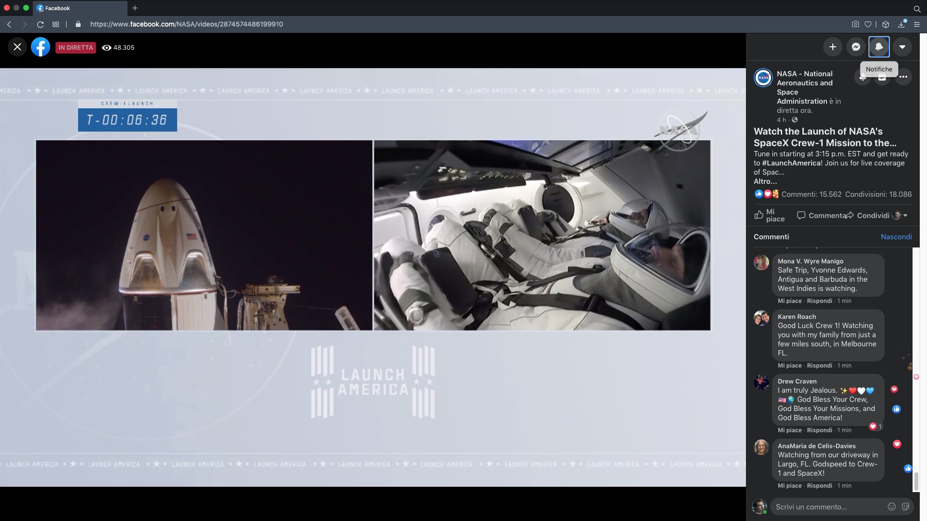This screenshot has height=521, width=927.
Task: Click the viewer count eye icon
Action: pyautogui.click(x=107, y=48)
